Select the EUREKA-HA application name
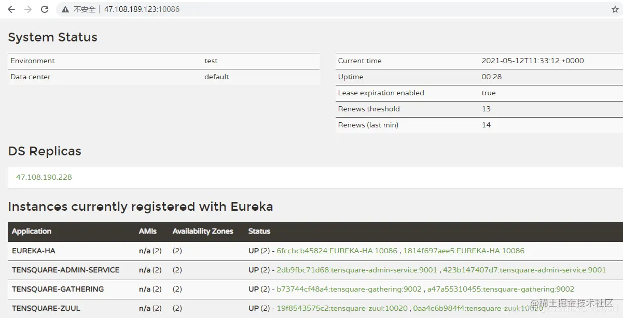623x318 pixels. click(34, 251)
